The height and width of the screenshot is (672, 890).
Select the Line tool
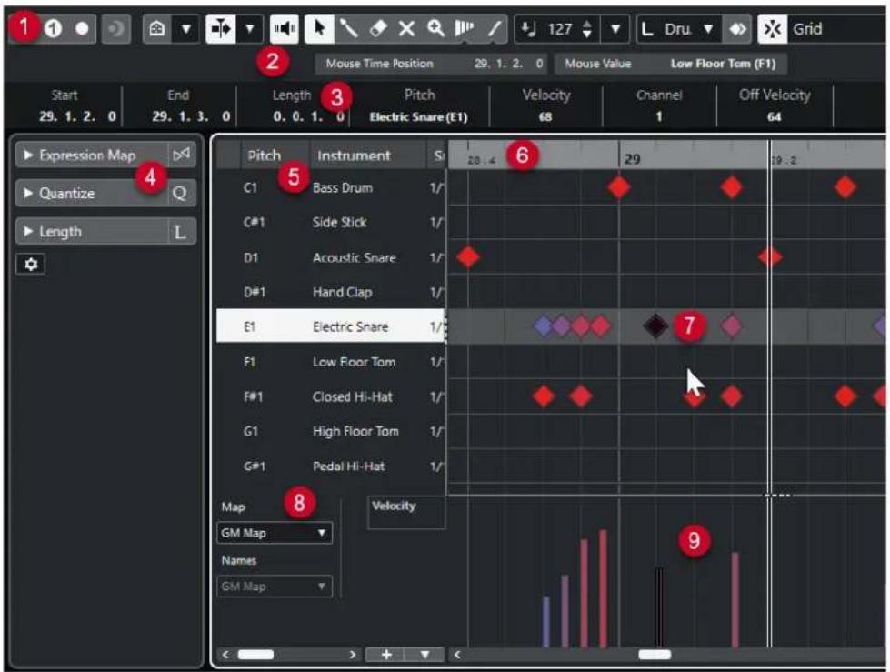495,28
